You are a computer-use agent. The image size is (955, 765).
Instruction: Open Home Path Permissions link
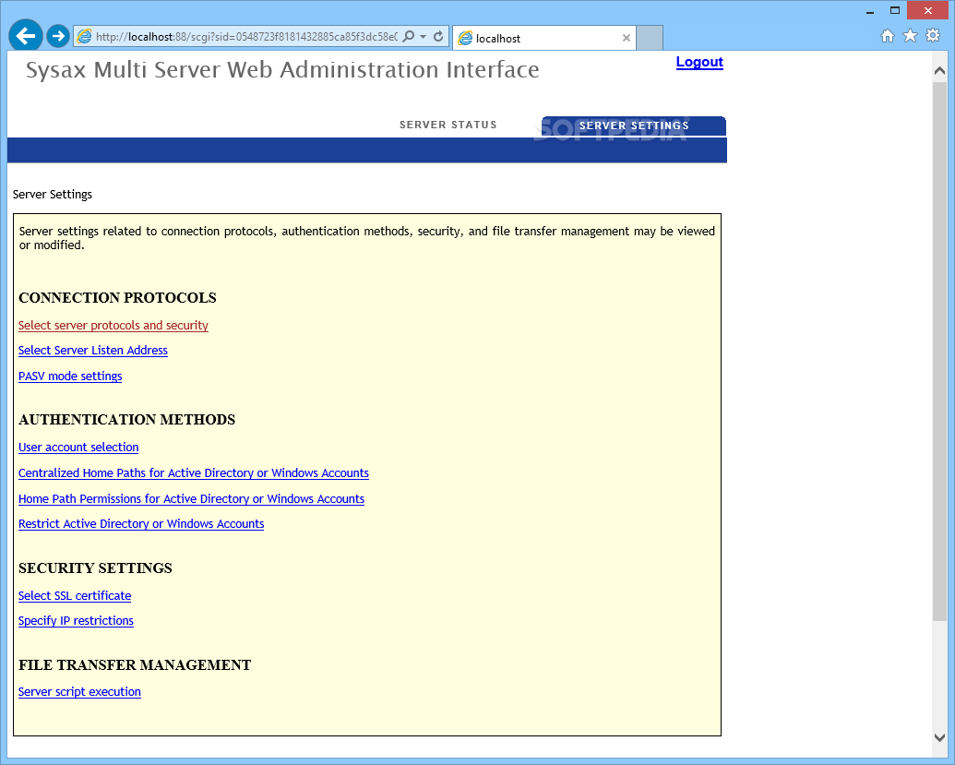191,499
